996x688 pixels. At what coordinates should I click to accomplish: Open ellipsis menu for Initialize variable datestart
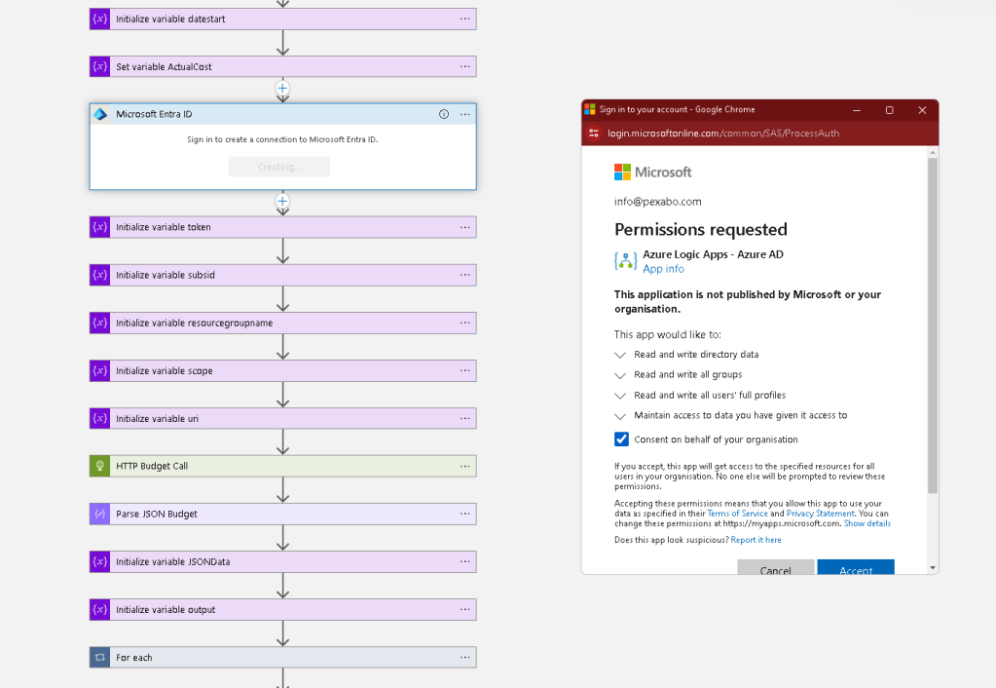[x=465, y=19]
